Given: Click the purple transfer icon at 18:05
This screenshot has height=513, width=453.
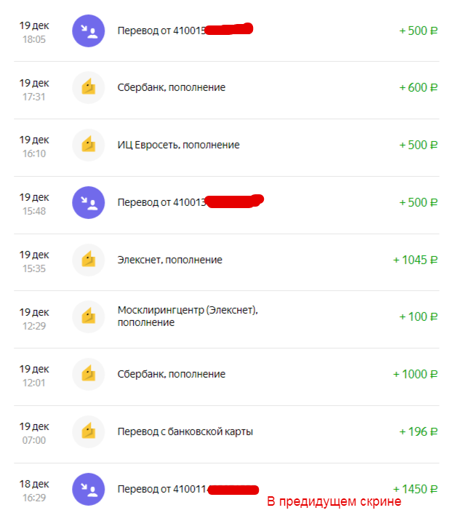Looking at the screenshot, I should 89,31.
